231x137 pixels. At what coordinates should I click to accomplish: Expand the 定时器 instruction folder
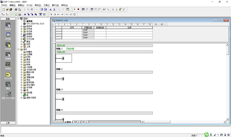[x=21, y=93]
